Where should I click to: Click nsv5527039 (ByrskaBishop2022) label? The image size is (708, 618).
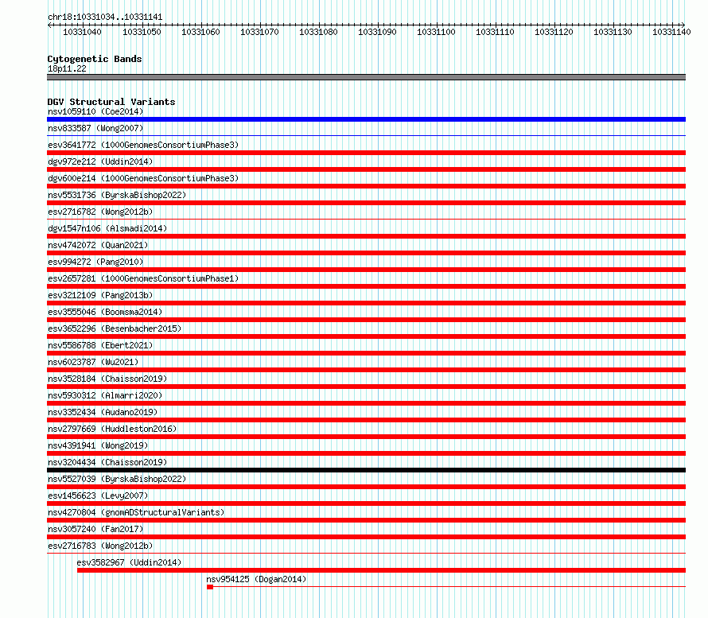click(117, 479)
